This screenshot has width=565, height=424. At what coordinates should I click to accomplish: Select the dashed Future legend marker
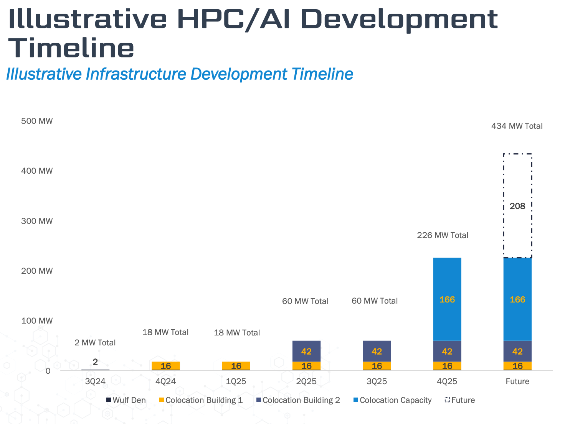[x=447, y=400]
